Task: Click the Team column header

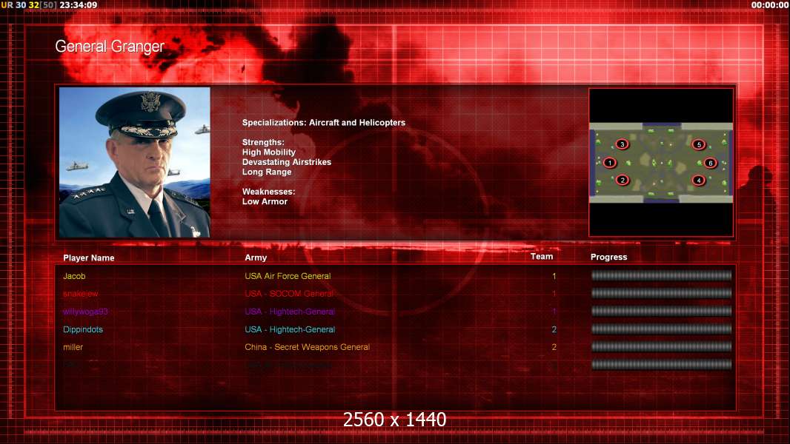Action: (542, 257)
